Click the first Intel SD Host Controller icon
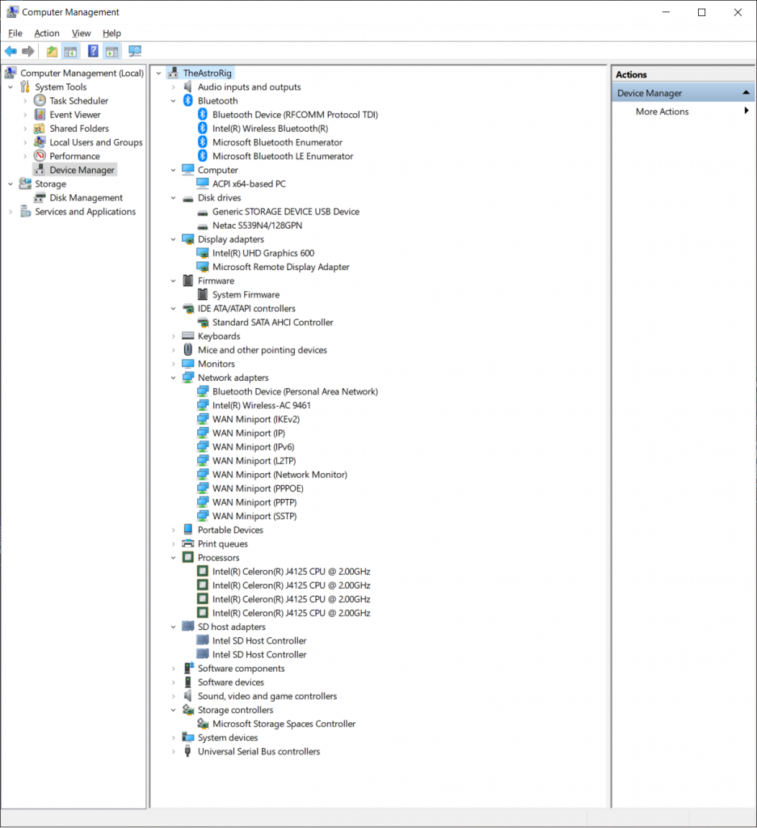The image size is (757, 828). point(203,640)
